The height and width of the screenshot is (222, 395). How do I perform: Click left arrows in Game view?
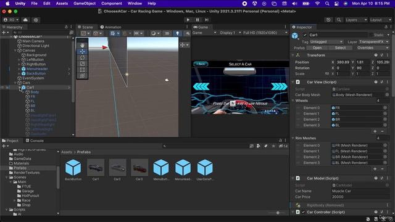(x=201, y=86)
